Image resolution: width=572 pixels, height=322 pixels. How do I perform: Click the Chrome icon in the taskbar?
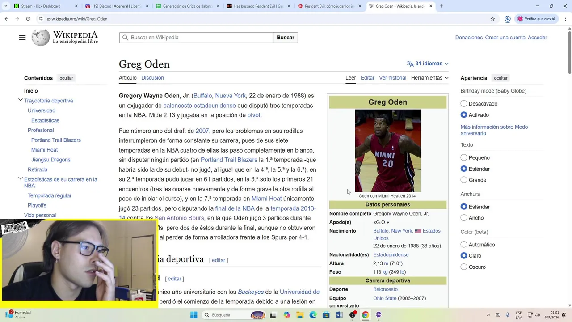tap(365, 315)
